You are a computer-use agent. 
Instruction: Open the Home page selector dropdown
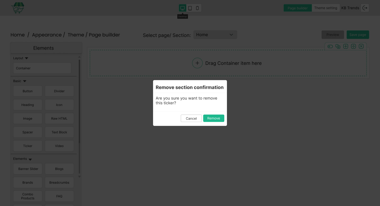click(215, 35)
